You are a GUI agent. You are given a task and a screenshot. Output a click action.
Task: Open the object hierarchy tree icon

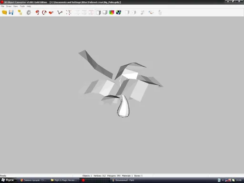(20, 12)
